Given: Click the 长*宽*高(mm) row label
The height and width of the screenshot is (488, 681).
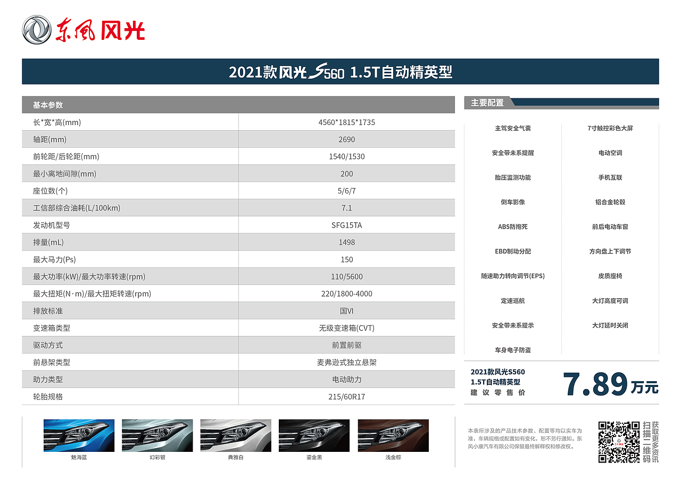Looking at the screenshot, I should click(57, 122).
